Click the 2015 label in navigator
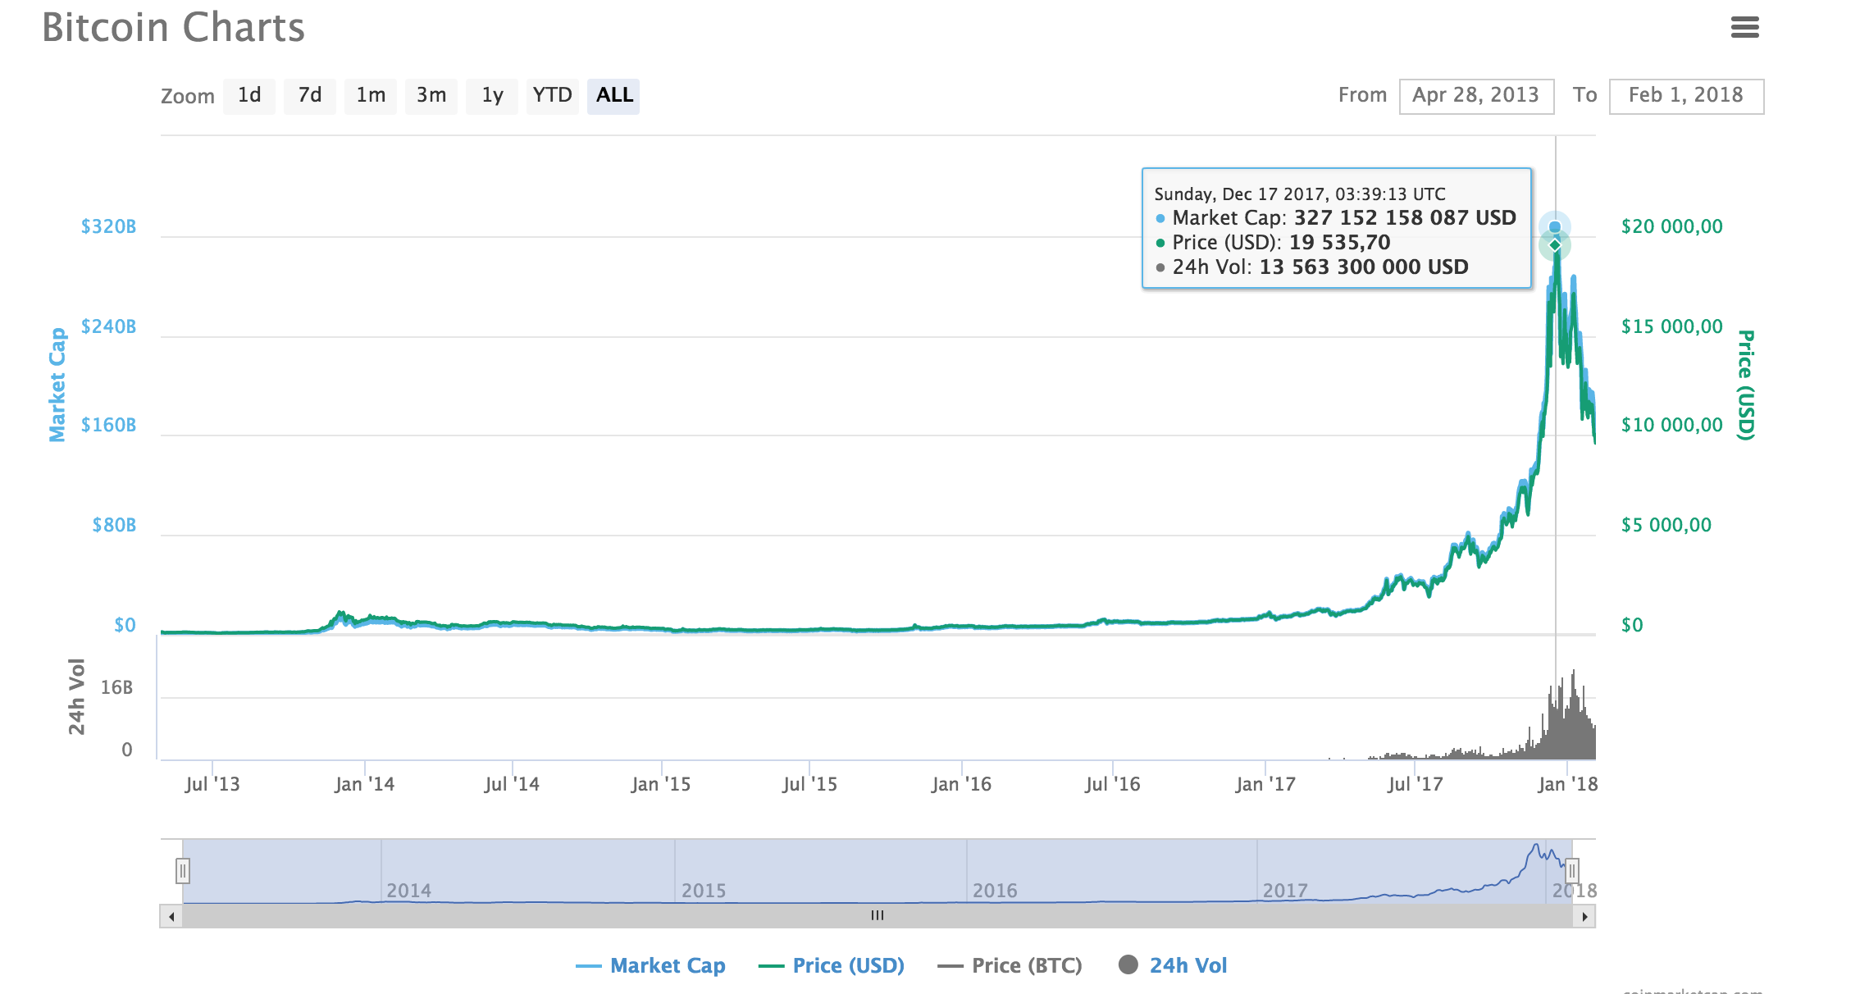This screenshot has width=1860, height=994. point(704,891)
